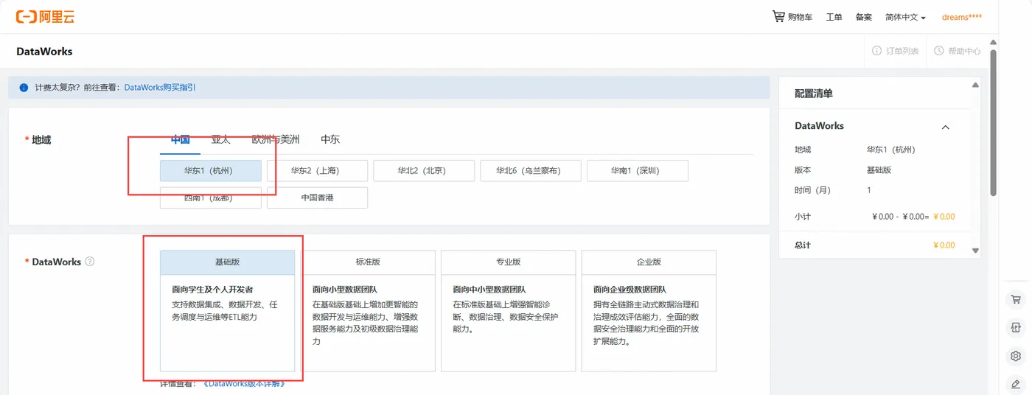Switch to the 中国 region tab

(181, 139)
